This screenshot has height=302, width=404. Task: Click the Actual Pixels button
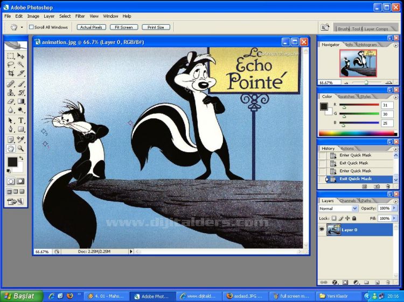(x=91, y=27)
